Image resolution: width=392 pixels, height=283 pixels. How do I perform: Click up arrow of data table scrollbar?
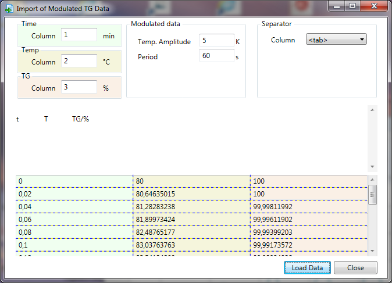click(372, 180)
